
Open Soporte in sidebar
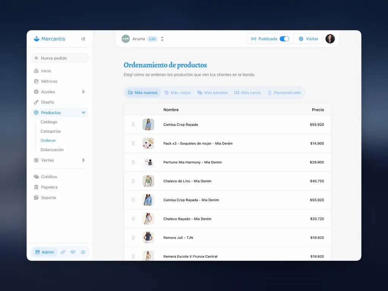(48, 197)
